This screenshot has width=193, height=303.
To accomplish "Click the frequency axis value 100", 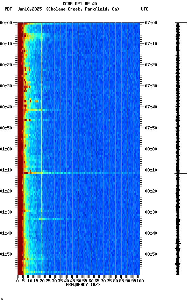I will click(141, 281).
